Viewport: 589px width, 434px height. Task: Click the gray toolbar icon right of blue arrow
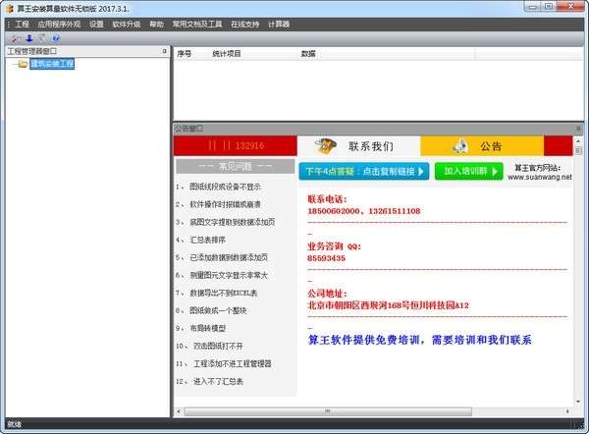coord(42,38)
